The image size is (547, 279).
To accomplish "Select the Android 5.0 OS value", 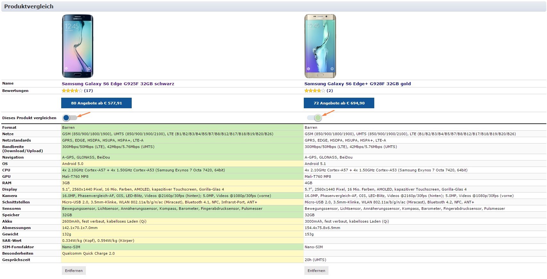I will [73, 164].
